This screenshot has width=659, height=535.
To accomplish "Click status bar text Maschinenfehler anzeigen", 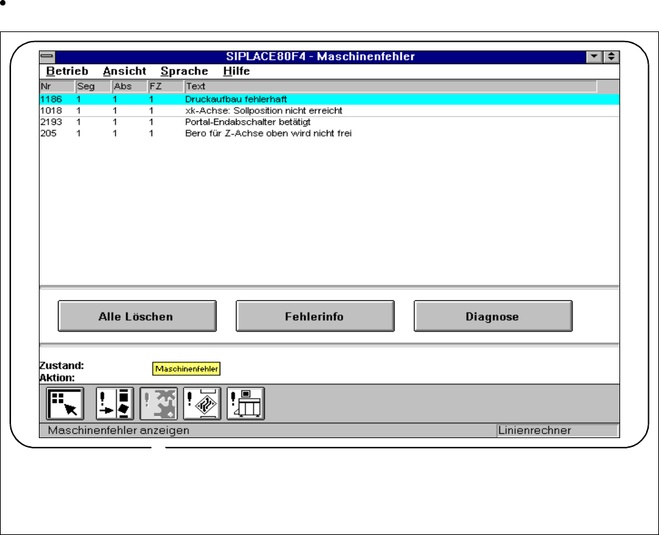I will point(119,431).
